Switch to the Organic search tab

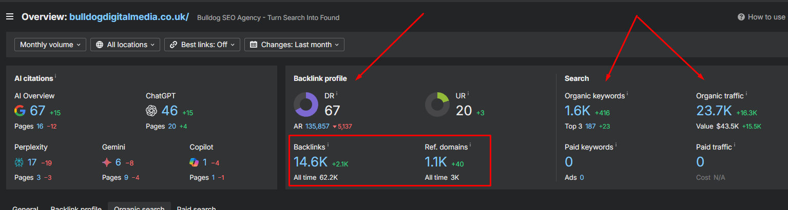(139, 207)
